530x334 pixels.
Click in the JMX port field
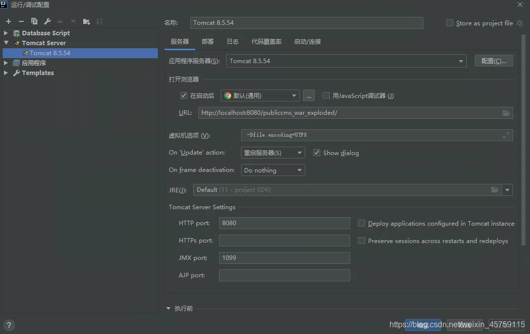(284, 258)
